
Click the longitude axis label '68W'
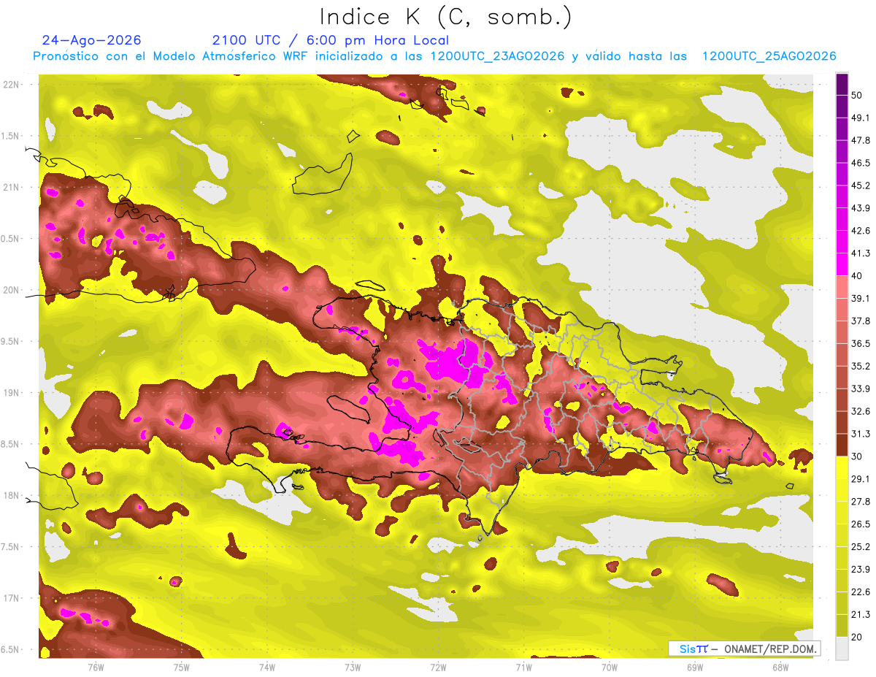tap(780, 668)
